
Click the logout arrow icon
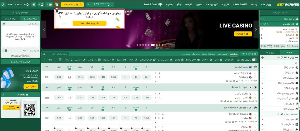(x=34, y=4)
